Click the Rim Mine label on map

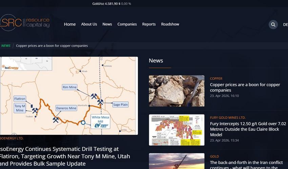click(x=69, y=87)
